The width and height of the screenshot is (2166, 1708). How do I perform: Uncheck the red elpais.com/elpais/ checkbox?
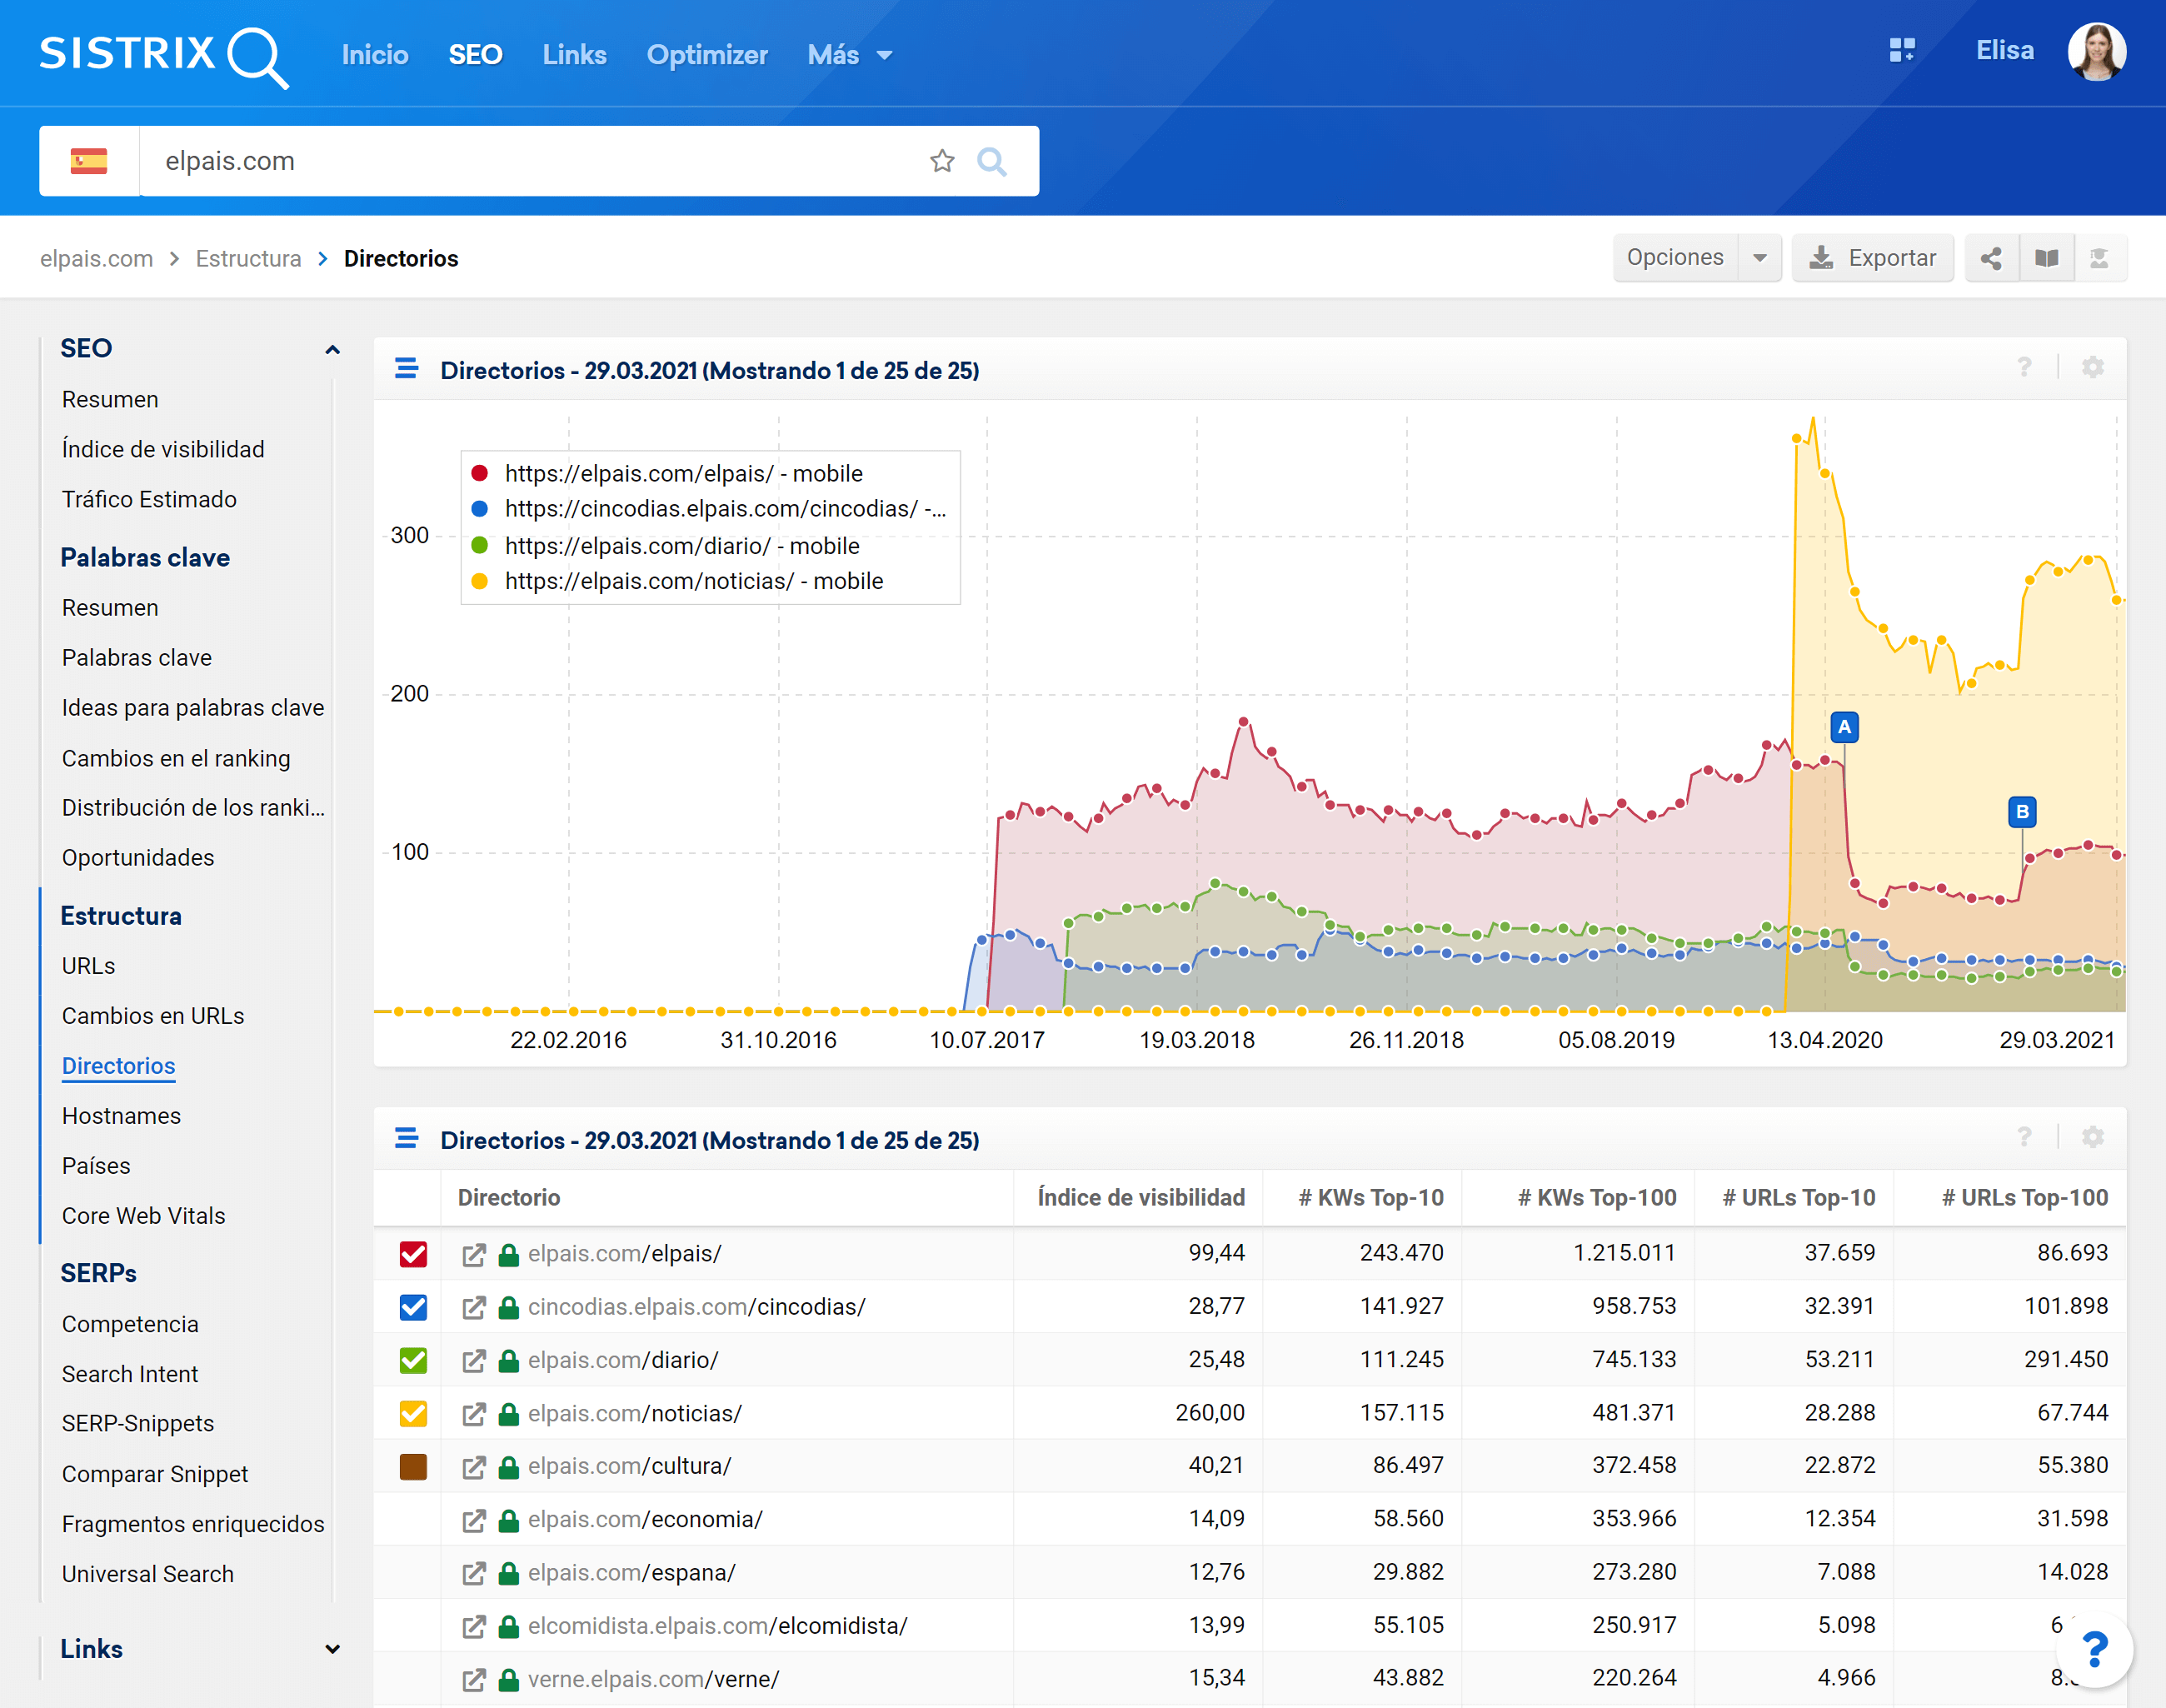(x=413, y=1254)
